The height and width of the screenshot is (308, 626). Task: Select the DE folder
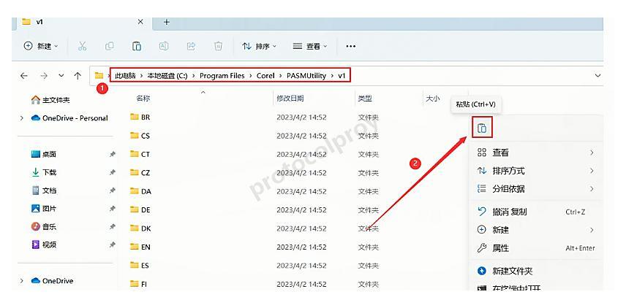[x=140, y=210]
